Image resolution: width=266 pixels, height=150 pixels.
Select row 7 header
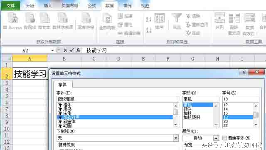click(7, 109)
